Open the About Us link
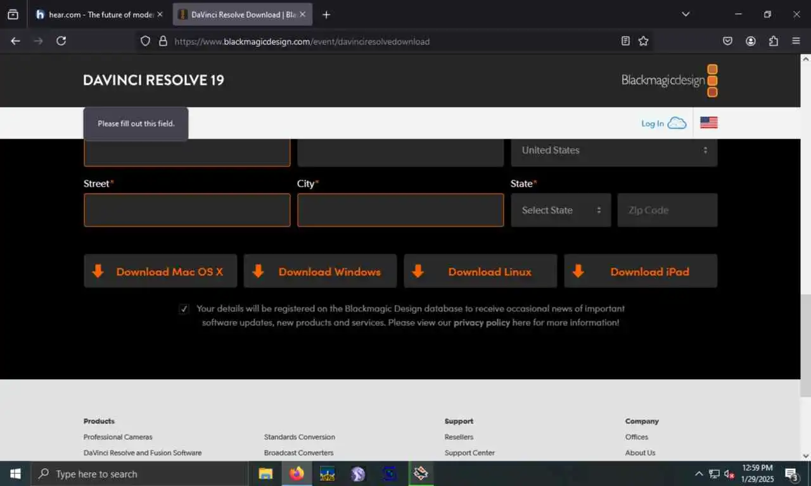 click(x=641, y=452)
